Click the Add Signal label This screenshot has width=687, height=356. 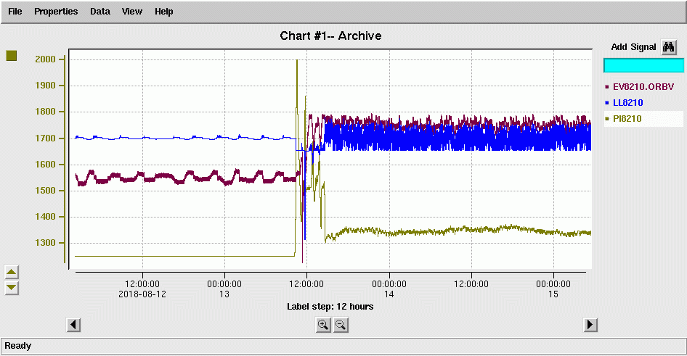point(633,47)
